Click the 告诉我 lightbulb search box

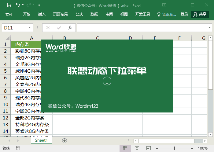167,14
